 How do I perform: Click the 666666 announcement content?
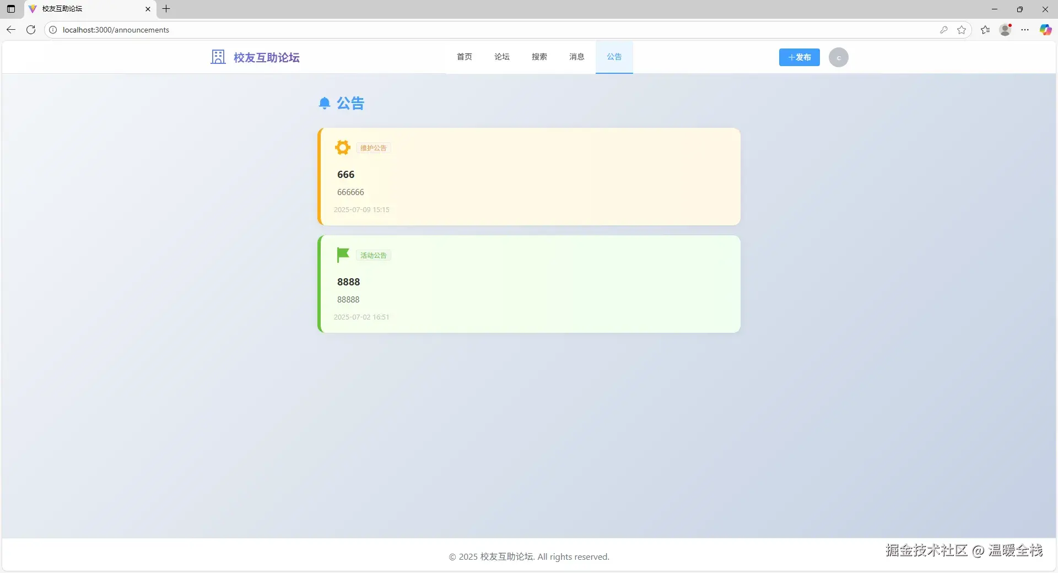[350, 192]
